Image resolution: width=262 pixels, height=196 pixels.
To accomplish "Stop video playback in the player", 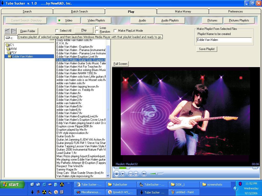I will (123, 174).
